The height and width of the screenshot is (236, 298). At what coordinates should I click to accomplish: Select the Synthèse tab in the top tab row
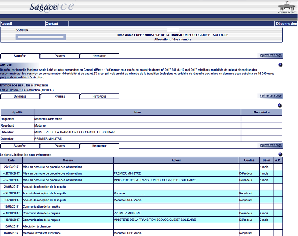point(20,56)
